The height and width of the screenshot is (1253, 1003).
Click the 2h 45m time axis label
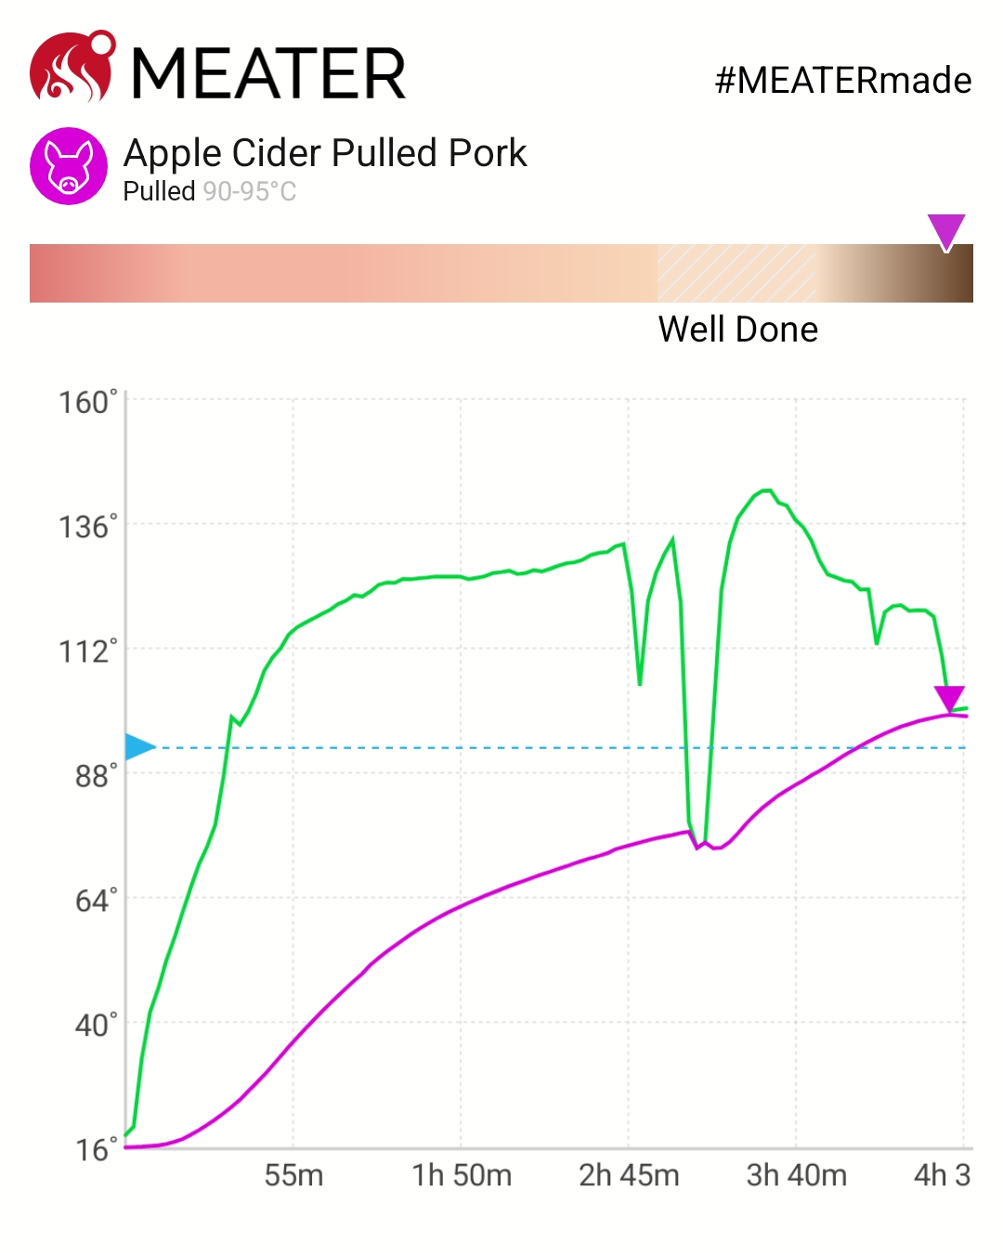tap(629, 1175)
